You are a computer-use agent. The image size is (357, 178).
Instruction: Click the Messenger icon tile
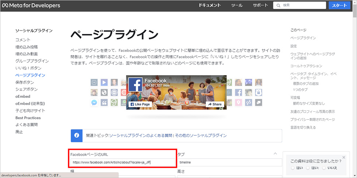pyautogui.click(x=94, y=103)
